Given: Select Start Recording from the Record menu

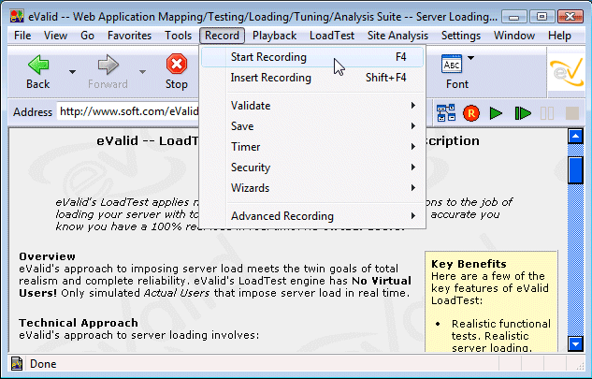Looking at the screenshot, I should 268,57.
